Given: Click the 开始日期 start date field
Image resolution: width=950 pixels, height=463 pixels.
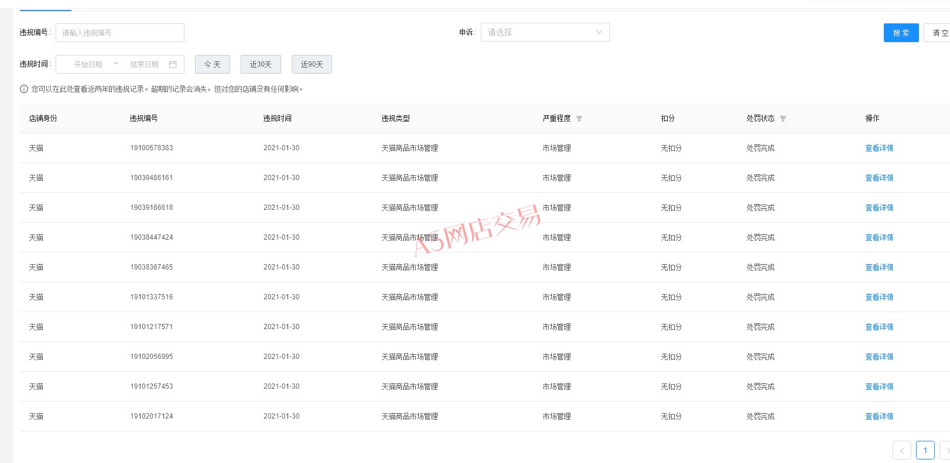Looking at the screenshot, I should click(88, 64).
